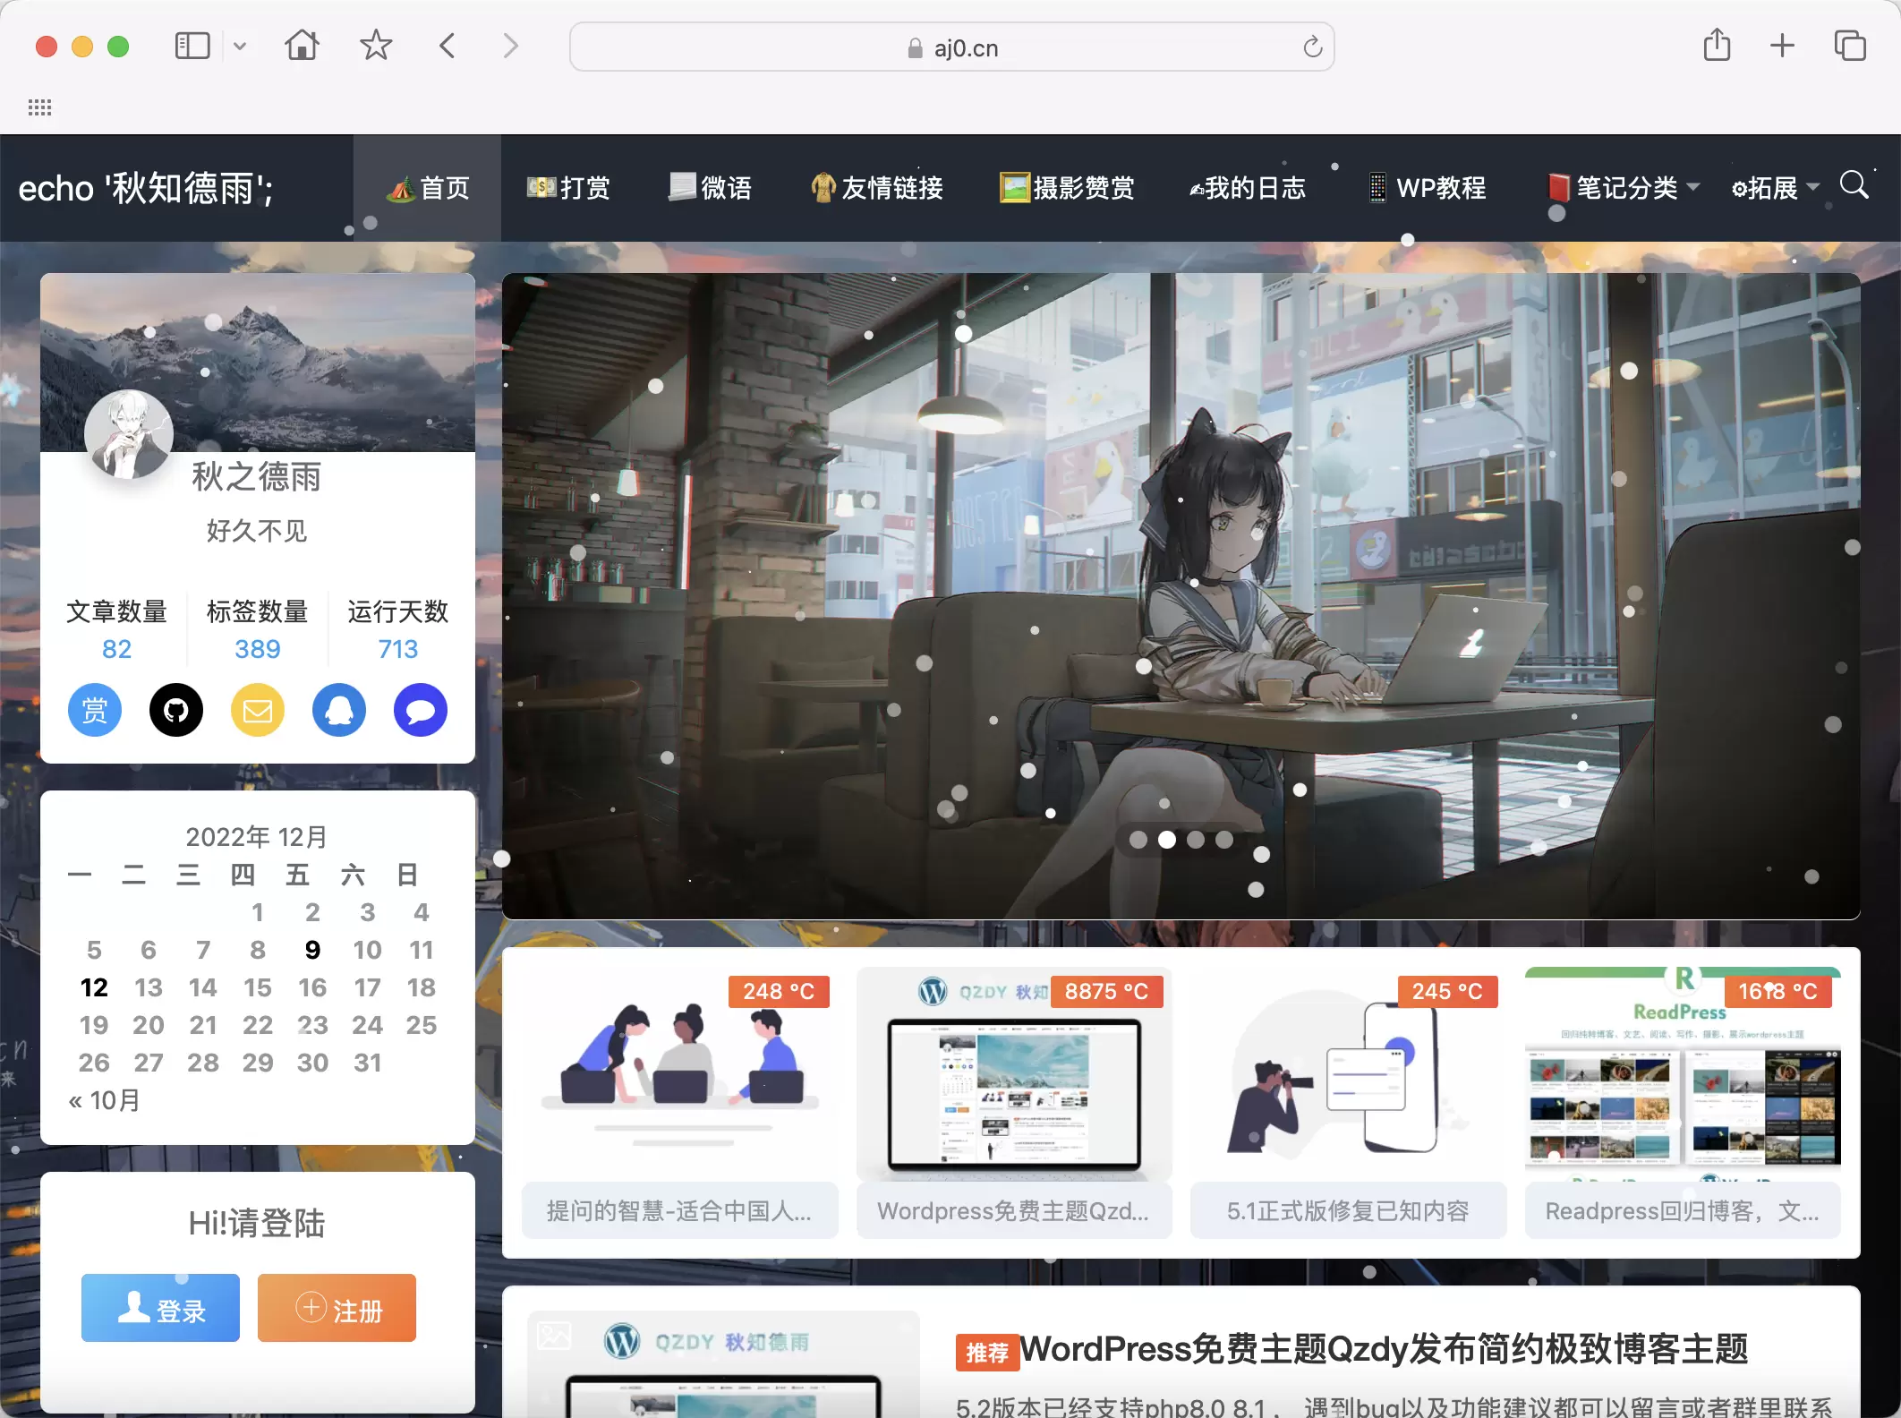Image resolution: width=1901 pixels, height=1418 pixels.
Task: Click the yellow email contact icon
Action: [x=257, y=710]
